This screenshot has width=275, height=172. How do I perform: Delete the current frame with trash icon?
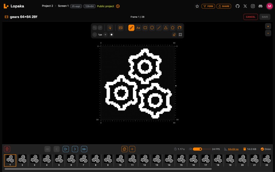coord(7,149)
